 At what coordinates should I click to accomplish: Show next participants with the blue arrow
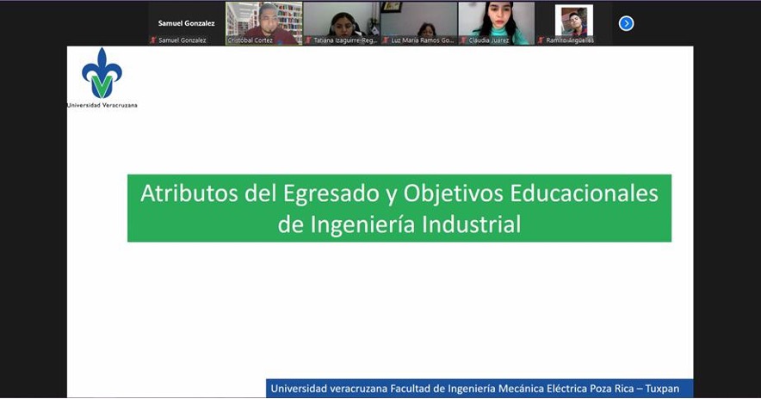[626, 23]
